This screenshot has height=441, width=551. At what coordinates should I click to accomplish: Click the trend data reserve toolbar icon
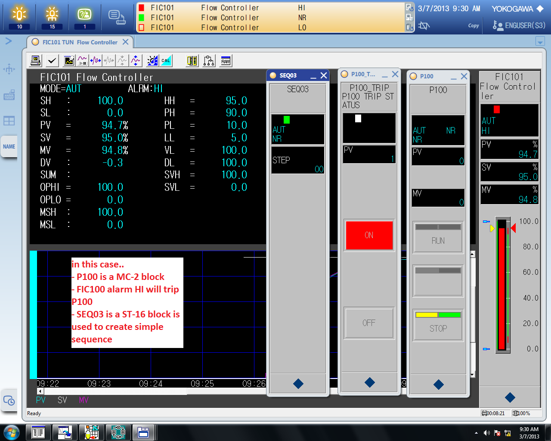[x=69, y=61]
